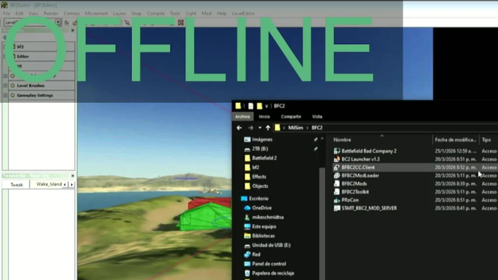Open the File menu in BF2Editor
The height and width of the screenshot is (280, 498).
pos(6,13)
